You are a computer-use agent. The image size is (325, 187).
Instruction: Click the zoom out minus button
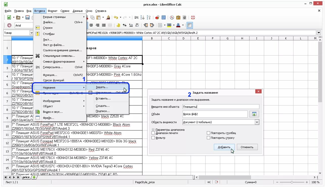pos(277,182)
